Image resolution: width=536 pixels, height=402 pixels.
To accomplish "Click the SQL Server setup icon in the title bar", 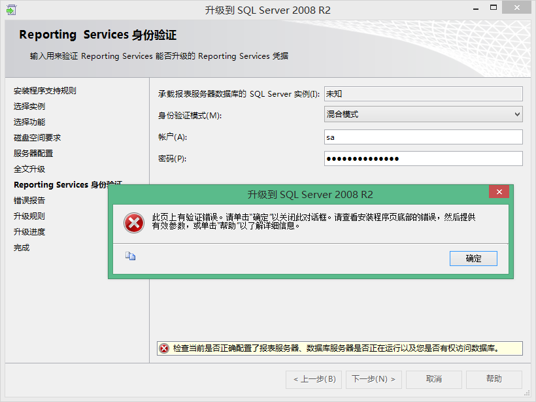I will (11, 11).
